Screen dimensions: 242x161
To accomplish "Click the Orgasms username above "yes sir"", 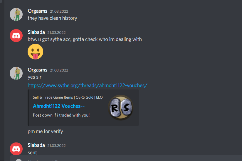I will point(38,70).
